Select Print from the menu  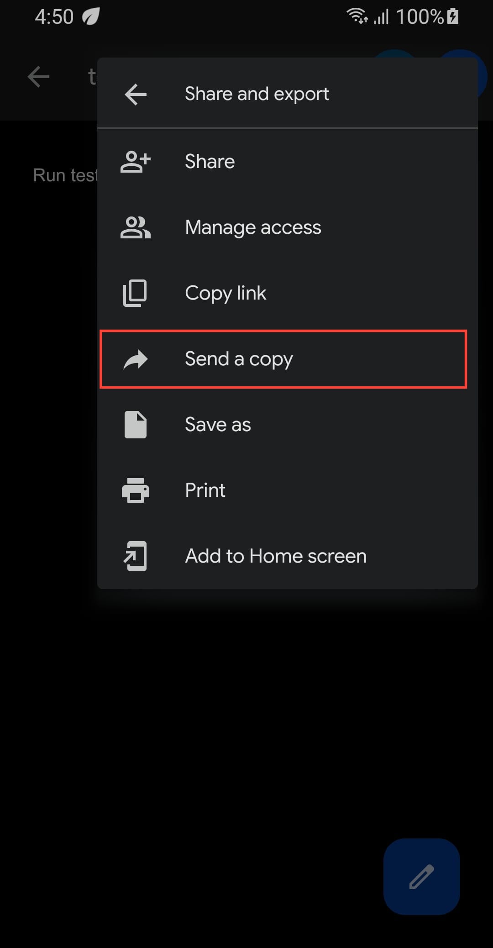(205, 490)
